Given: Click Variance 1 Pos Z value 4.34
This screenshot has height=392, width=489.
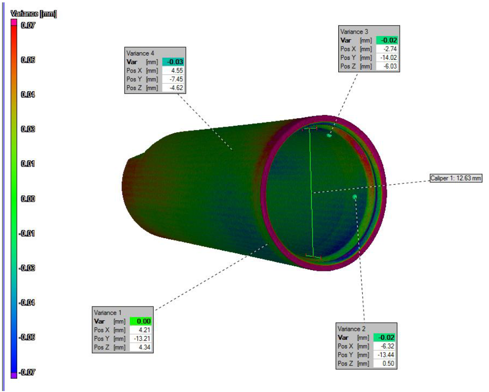Looking at the screenshot, I should pyautogui.click(x=140, y=347).
